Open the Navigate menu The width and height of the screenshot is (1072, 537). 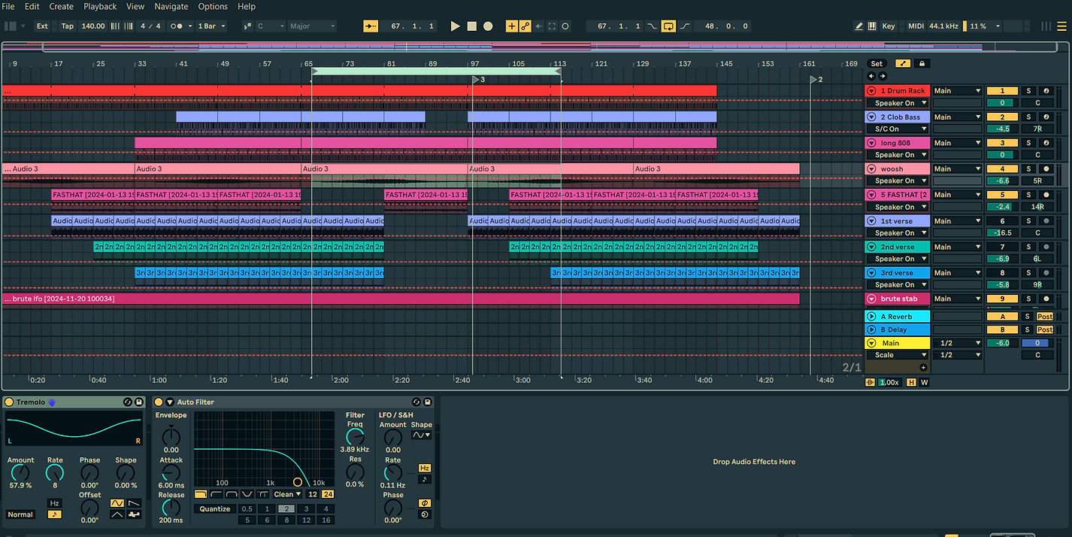[171, 6]
